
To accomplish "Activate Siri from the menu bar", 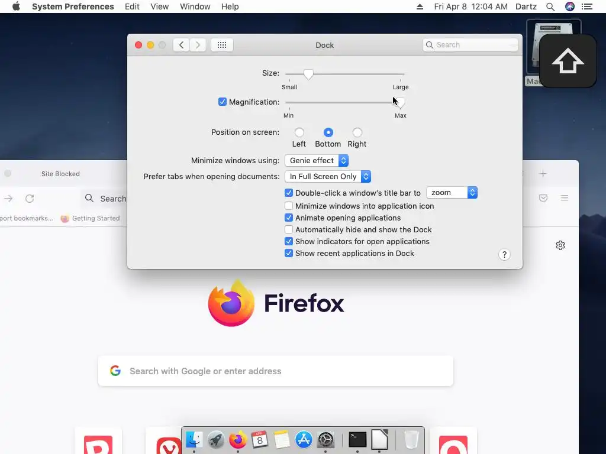I will [x=570, y=7].
